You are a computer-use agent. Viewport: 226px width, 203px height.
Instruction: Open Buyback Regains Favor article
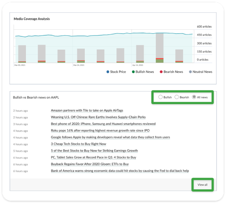[x=90, y=164]
